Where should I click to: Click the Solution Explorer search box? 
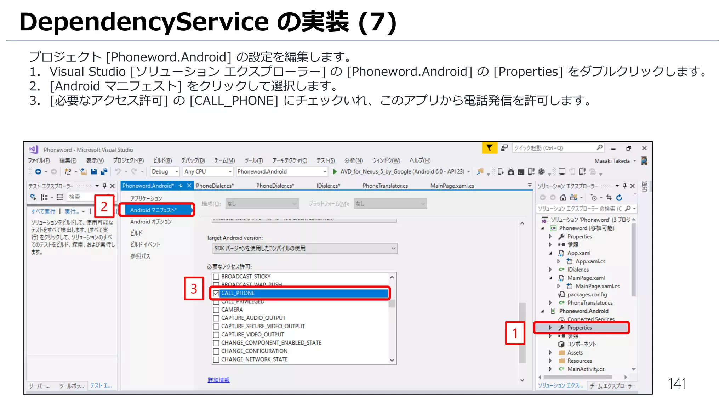(x=587, y=209)
